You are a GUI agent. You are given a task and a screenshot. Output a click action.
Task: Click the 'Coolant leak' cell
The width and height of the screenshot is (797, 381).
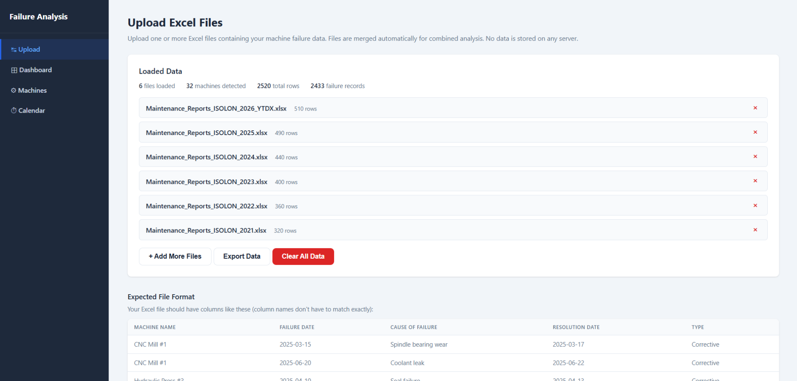click(x=407, y=363)
